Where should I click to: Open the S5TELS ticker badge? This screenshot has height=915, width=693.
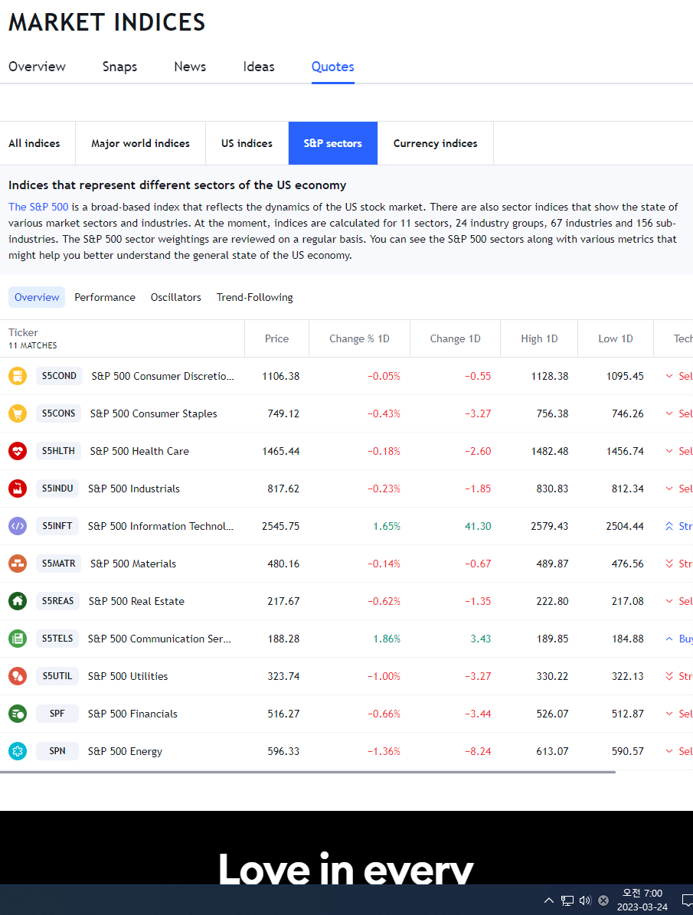pos(57,639)
